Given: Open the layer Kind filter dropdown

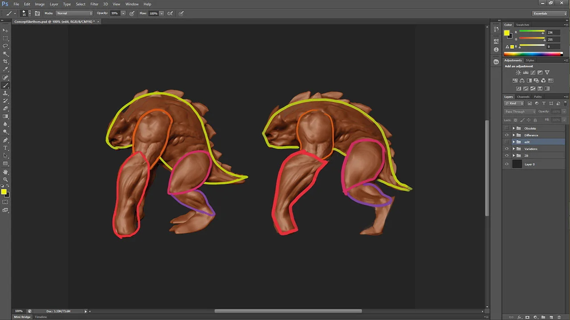Looking at the screenshot, I should (x=514, y=104).
